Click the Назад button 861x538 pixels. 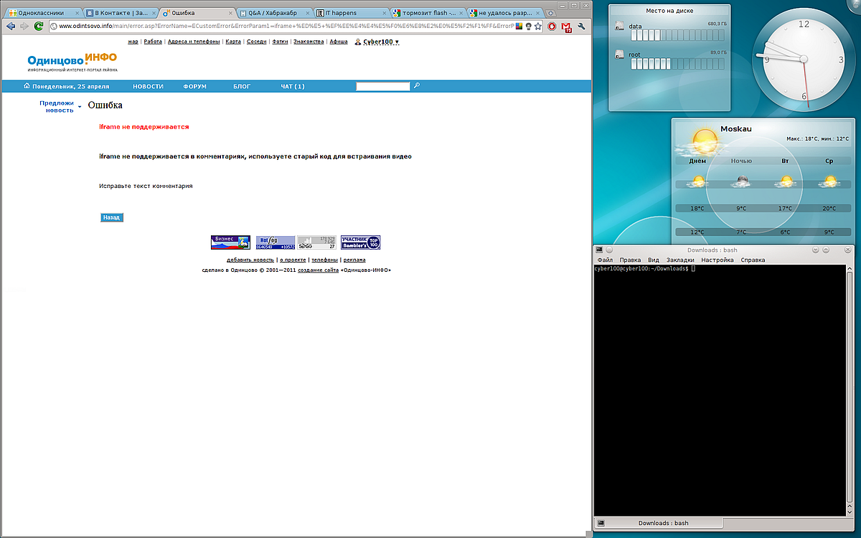pyautogui.click(x=111, y=217)
